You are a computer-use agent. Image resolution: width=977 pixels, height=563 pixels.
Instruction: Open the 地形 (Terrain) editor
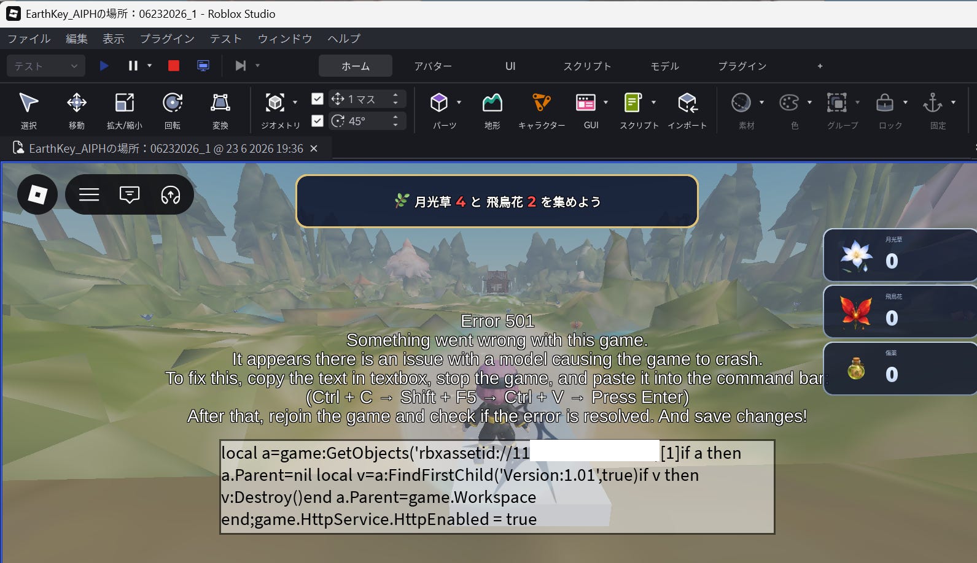click(x=492, y=110)
